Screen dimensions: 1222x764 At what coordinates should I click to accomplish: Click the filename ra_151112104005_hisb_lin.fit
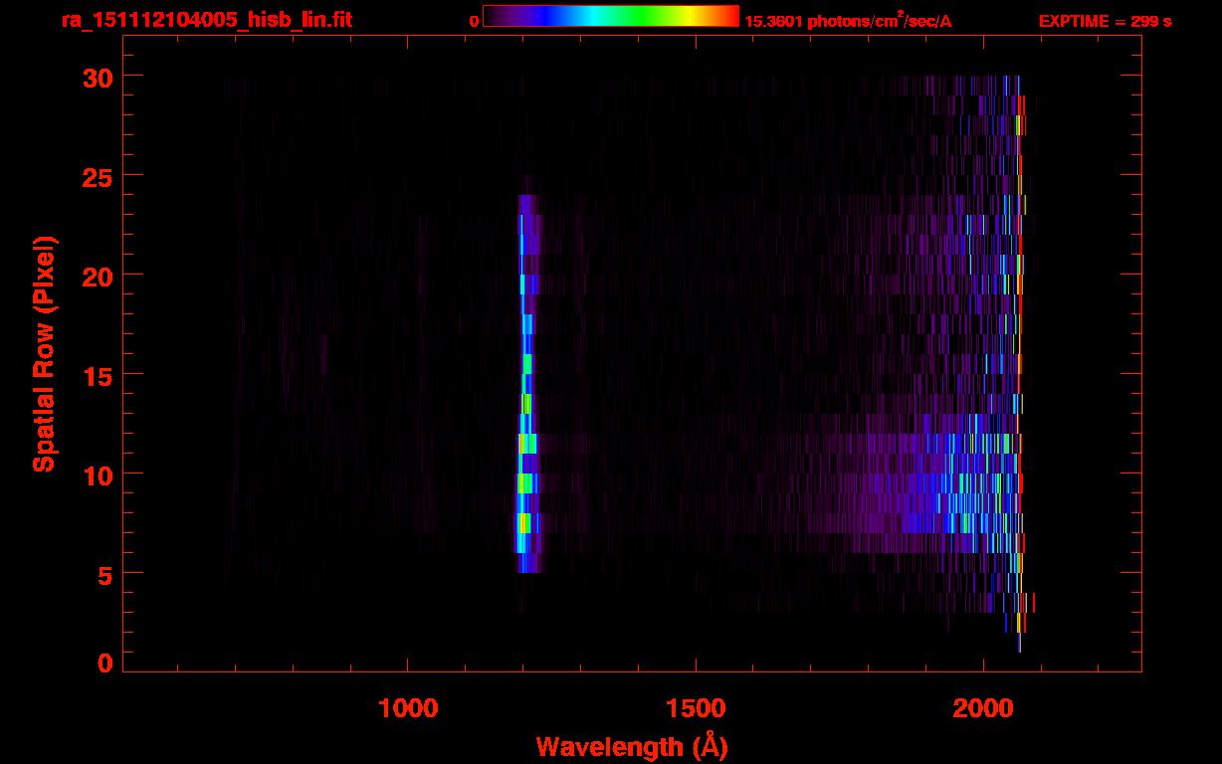(206, 20)
